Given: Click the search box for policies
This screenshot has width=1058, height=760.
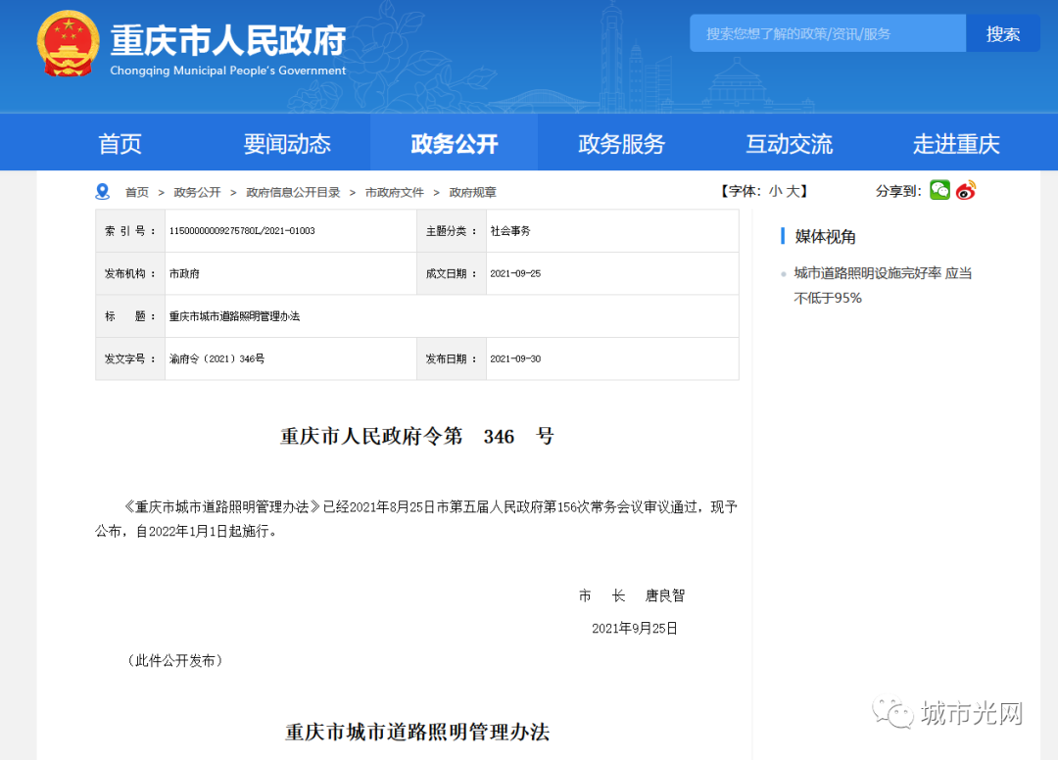Looking at the screenshot, I should coord(828,33).
